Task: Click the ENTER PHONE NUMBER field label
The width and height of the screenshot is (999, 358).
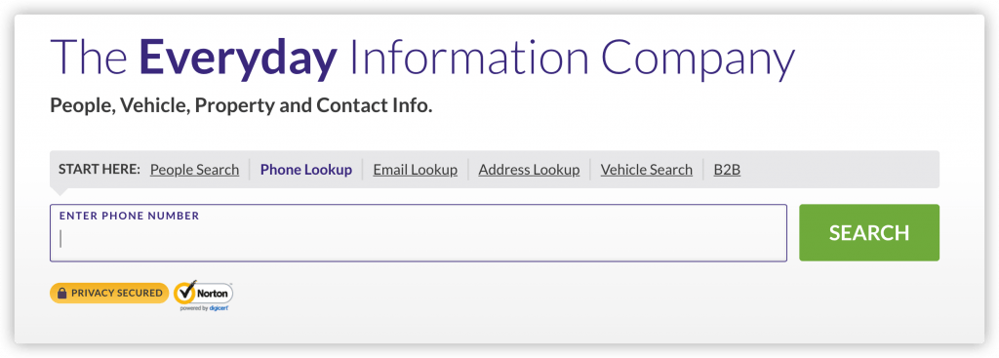Action: [130, 216]
